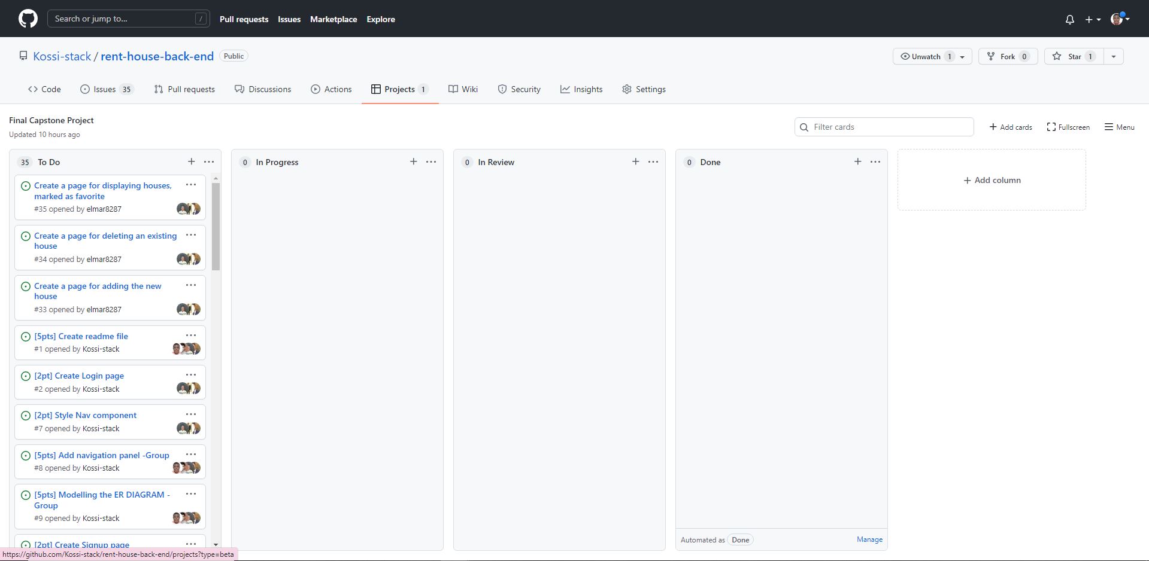The height and width of the screenshot is (561, 1149).
Task: Click Add cards button
Action: point(1011,127)
